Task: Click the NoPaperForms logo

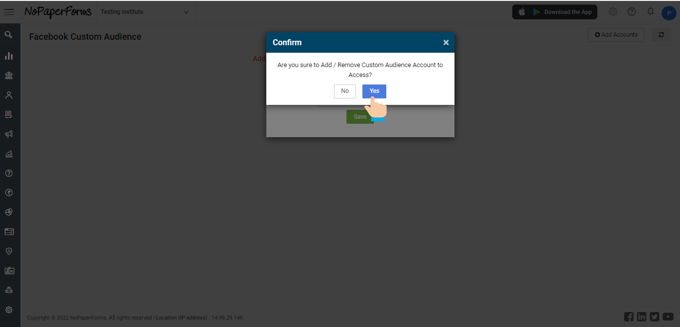Action: tap(58, 12)
